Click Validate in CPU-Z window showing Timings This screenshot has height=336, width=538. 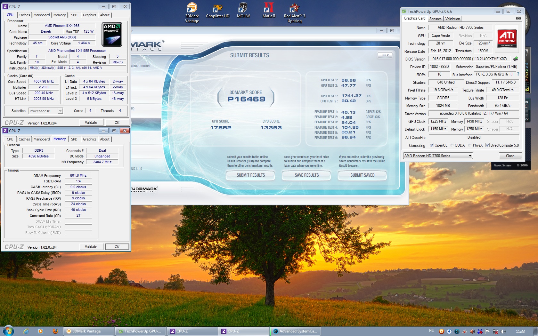[91, 247]
